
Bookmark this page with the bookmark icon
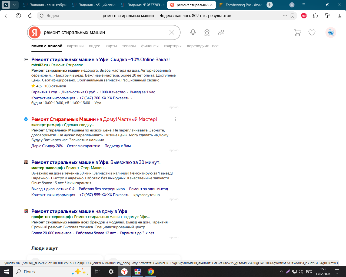pyautogui.click(x=292, y=16)
